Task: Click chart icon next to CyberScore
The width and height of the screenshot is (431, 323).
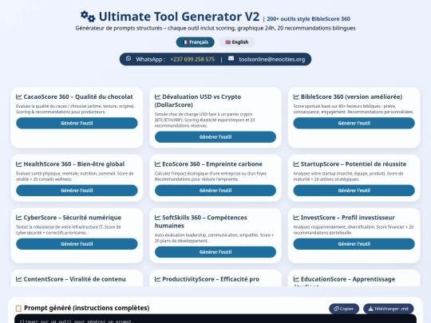Action: pos(18,218)
